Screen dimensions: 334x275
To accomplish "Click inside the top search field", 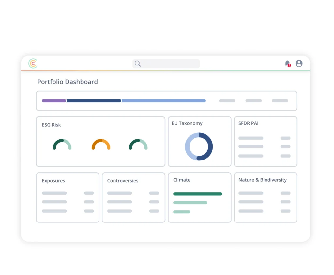I will (170, 64).
